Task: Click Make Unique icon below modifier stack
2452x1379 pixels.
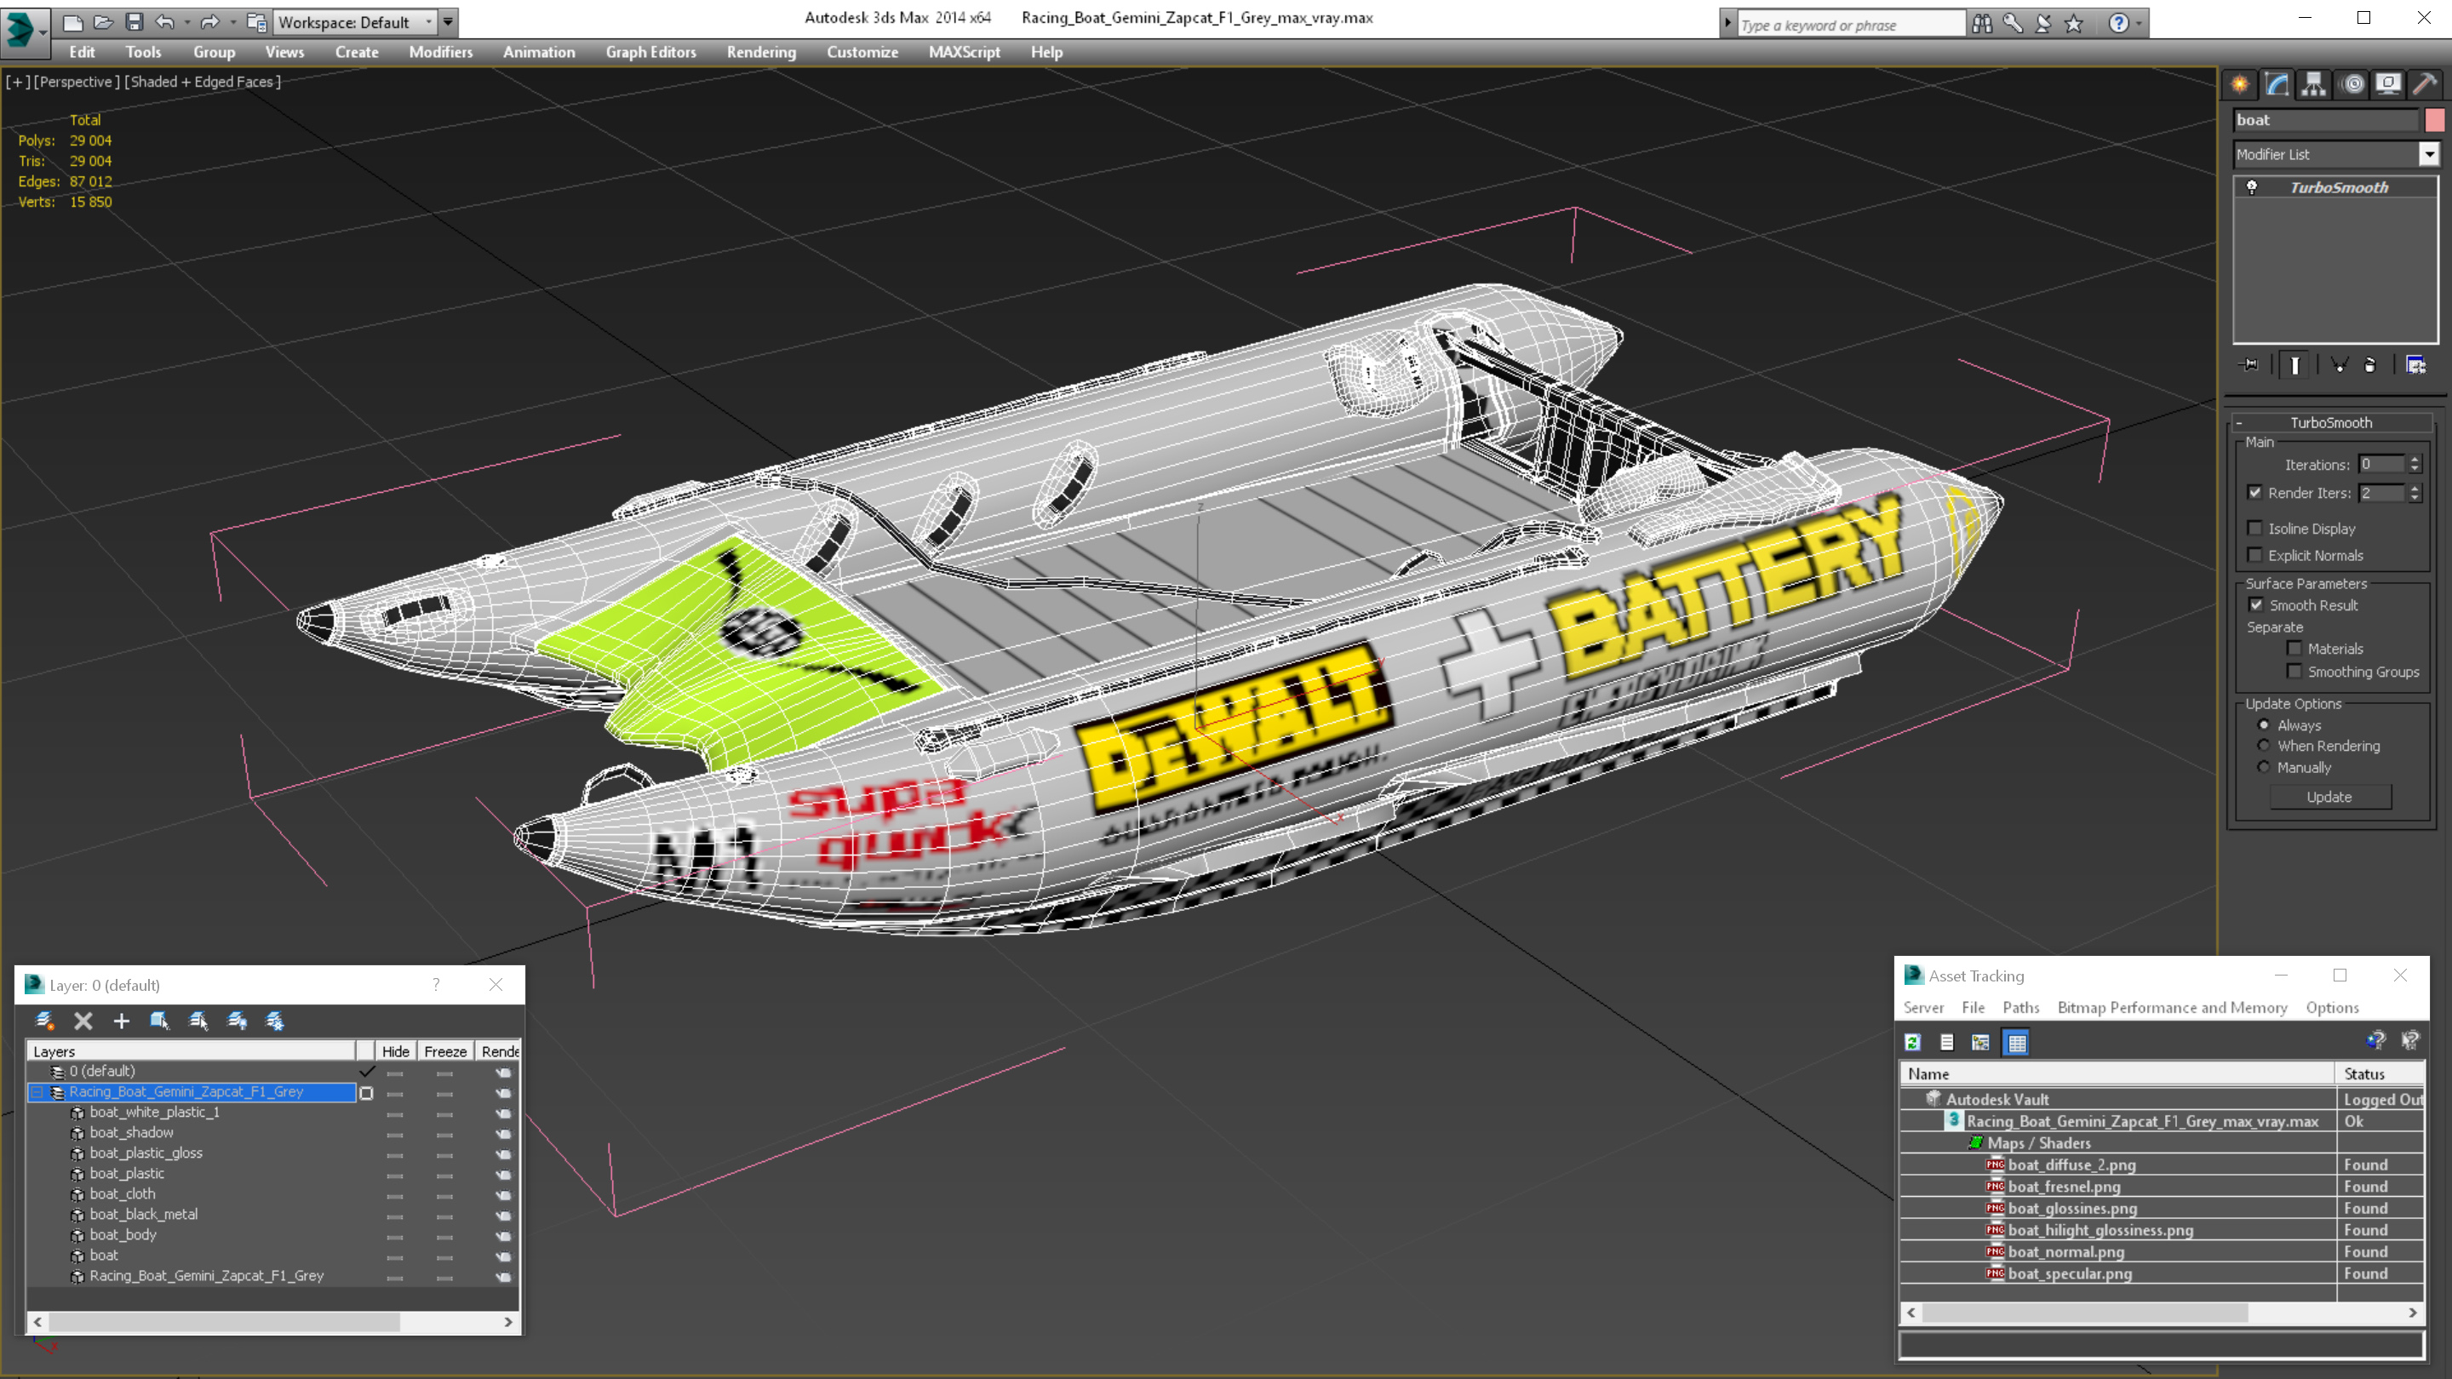Action: click(x=2339, y=364)
